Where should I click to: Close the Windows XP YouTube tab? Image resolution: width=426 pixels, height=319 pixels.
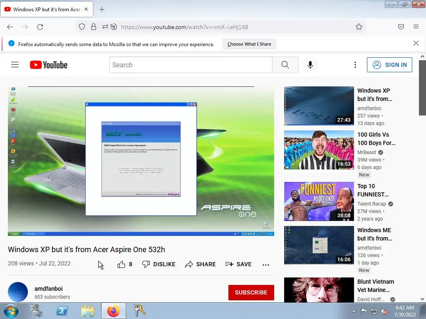pyautogui.click(x=86, y=9)
